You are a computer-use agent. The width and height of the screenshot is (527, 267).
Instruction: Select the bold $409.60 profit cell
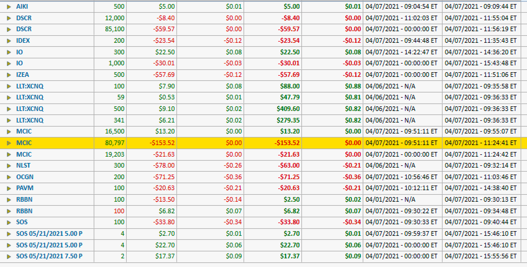[x=288, y=109]
